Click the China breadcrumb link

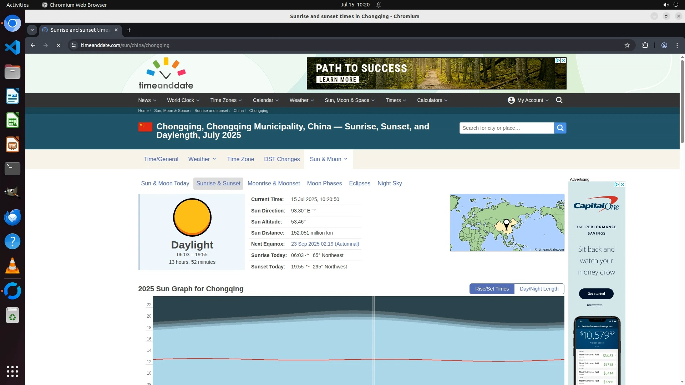(x=238, y=111)
